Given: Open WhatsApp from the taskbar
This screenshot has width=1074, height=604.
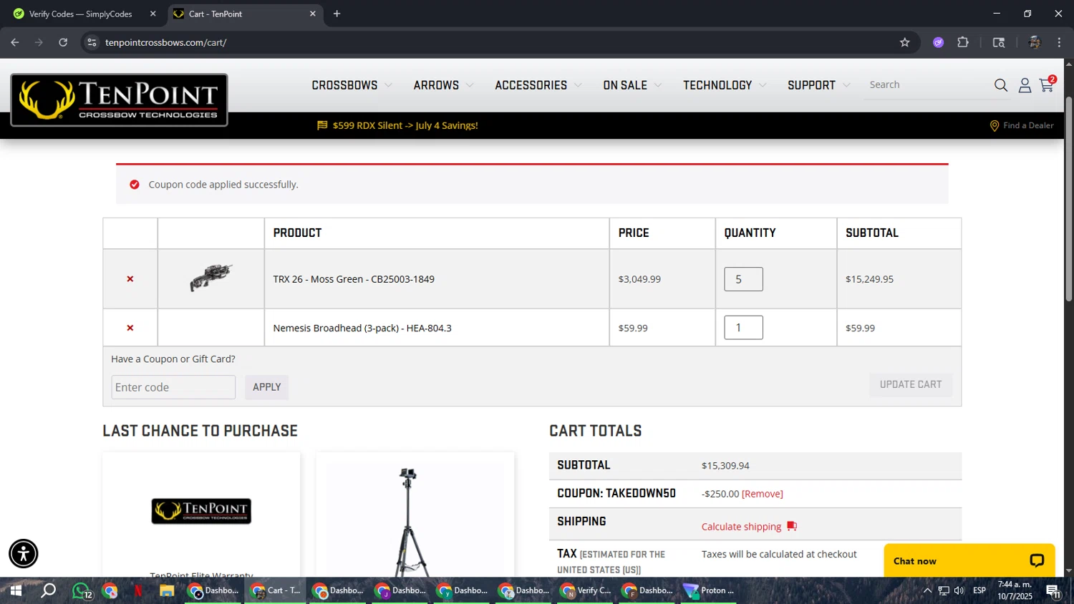Looking at the screenshot, I should (81, 590).
